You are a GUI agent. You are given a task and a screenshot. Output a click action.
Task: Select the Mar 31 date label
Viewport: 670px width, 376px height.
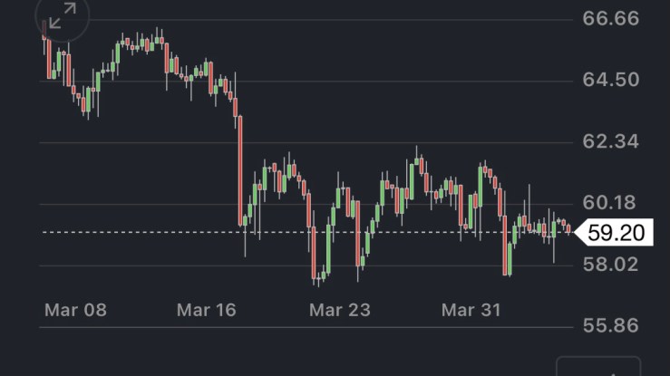click(471, 310)
